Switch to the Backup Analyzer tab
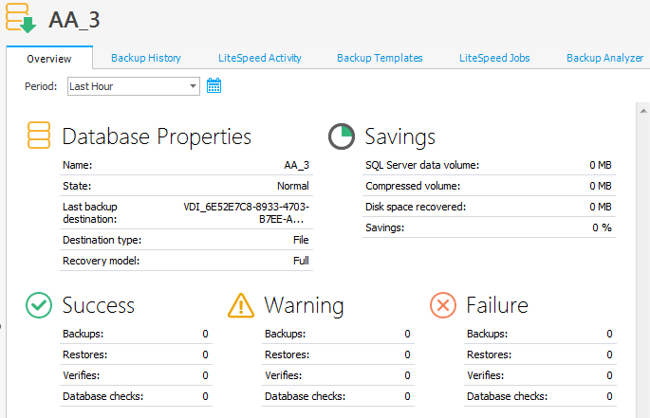The height and width of the screenshot is (418, 650). [604, 58]
